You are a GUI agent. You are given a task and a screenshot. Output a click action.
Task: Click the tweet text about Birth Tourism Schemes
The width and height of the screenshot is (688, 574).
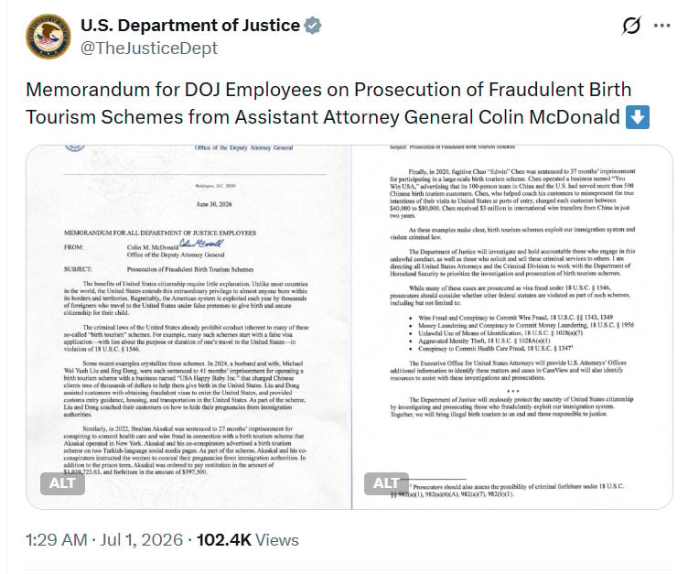click(328, 103)
